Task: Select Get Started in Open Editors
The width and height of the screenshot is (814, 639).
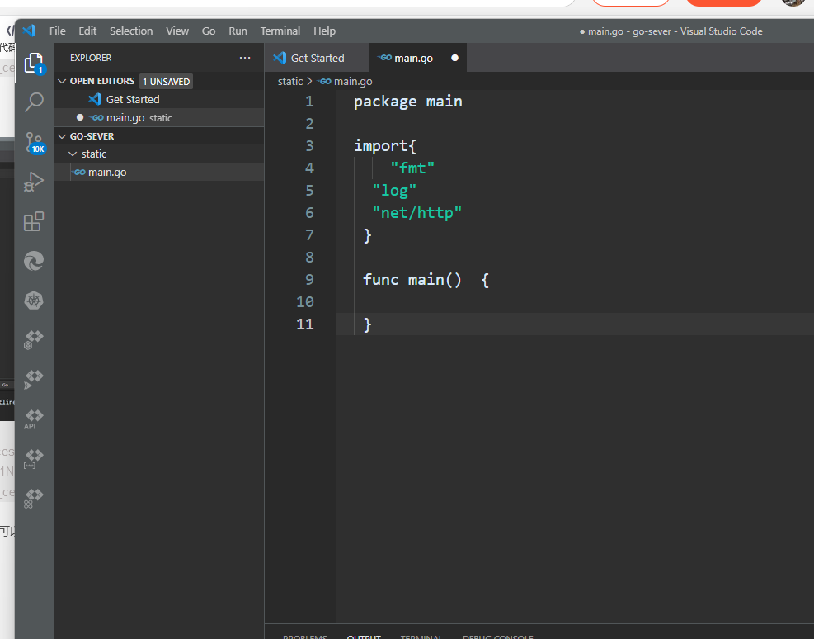Action: pos(159,99)
